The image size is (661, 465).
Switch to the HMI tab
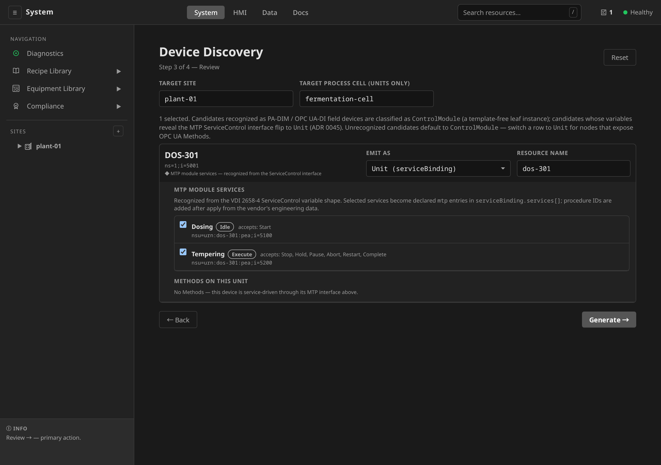tap(240, 12)
